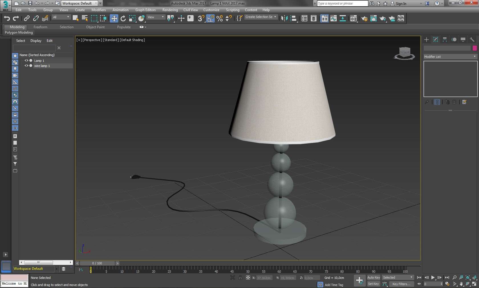This screenshot has width=479, height=288.
Task: Toggle visibility eye of Lamp 1
Action: 27,60
